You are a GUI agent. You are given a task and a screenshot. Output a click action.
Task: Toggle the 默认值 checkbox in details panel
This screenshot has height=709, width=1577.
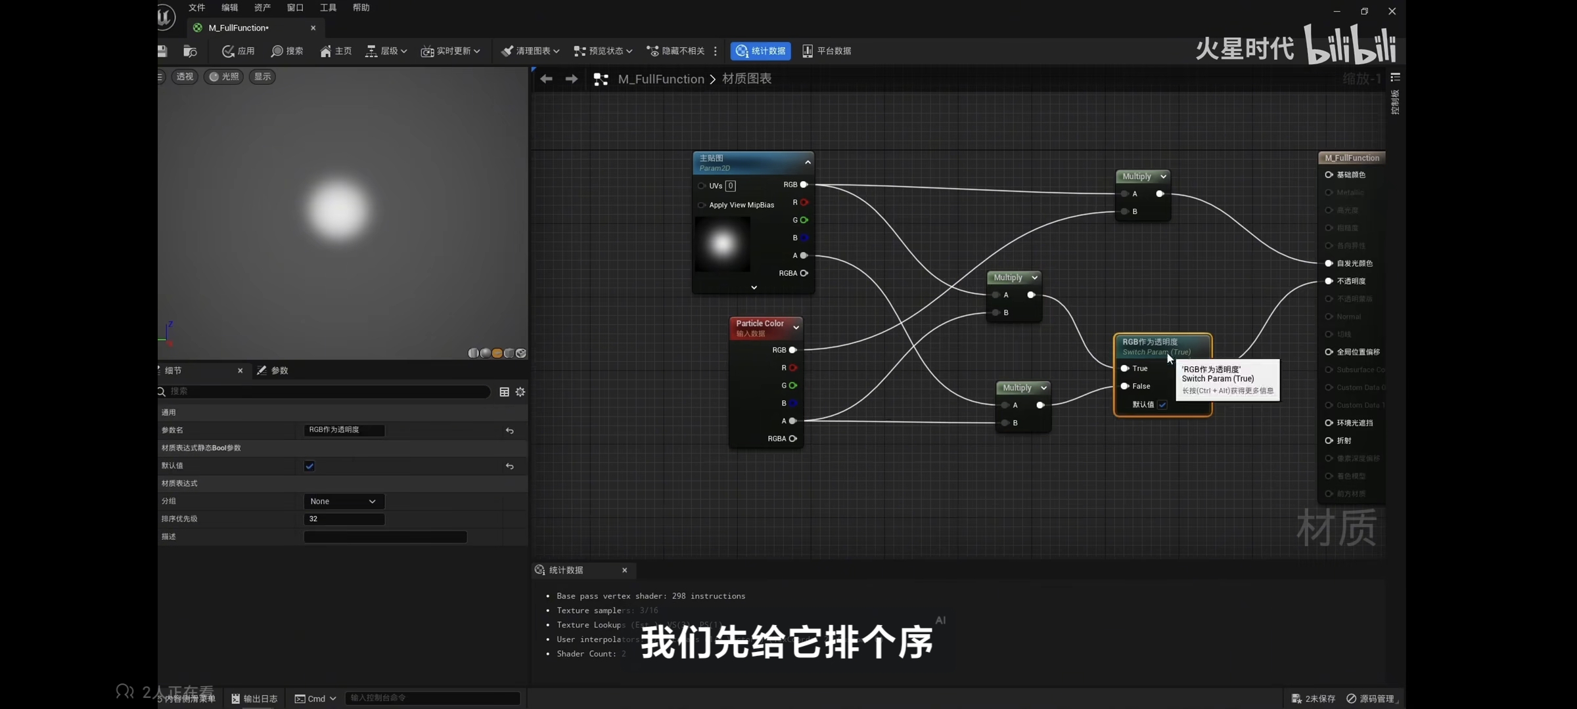pos(309,466)
